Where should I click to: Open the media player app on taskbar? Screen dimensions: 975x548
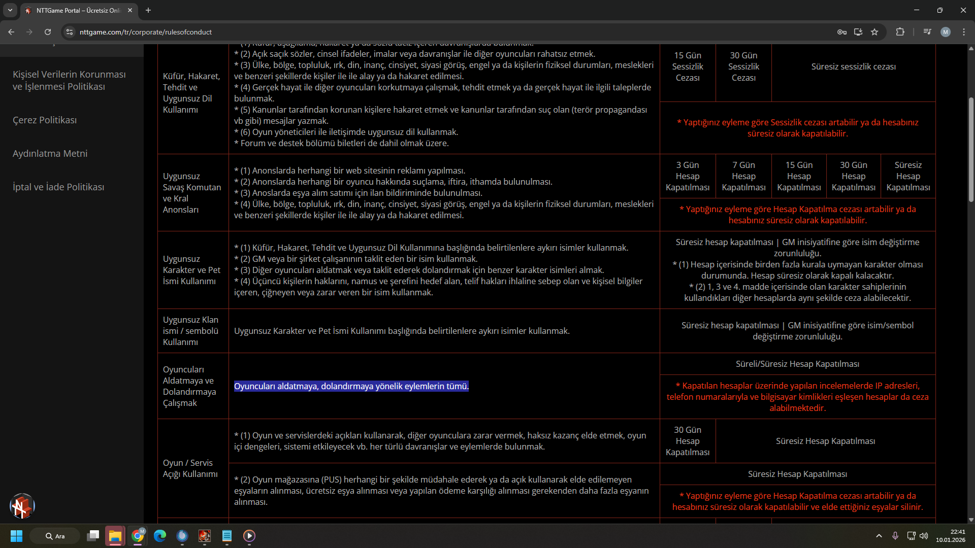tap(249, 536)
